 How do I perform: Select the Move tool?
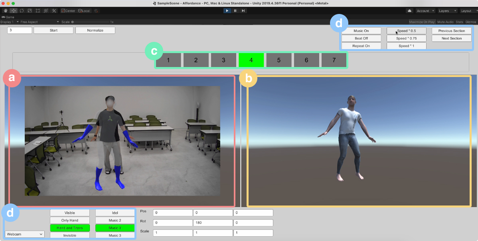tap(14, 11)
